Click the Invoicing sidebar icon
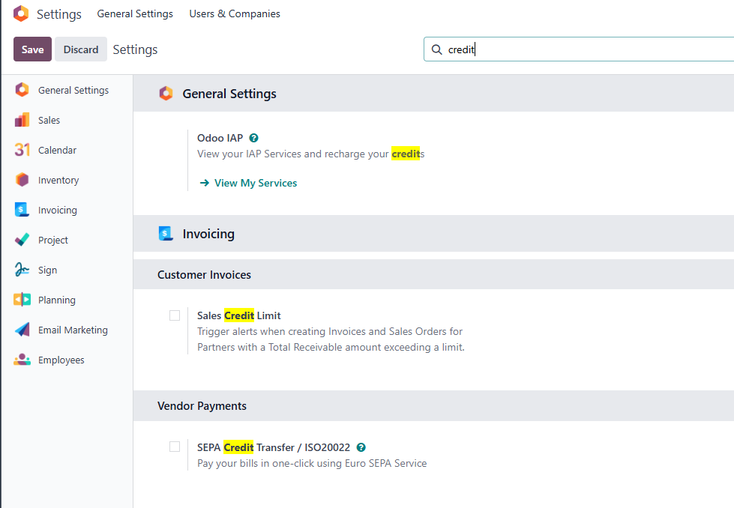Image resolution: width=734 pixels, height=508 pixels. [x=22, y=210]
